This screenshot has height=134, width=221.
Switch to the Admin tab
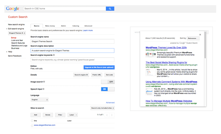(x=63, y=26)
